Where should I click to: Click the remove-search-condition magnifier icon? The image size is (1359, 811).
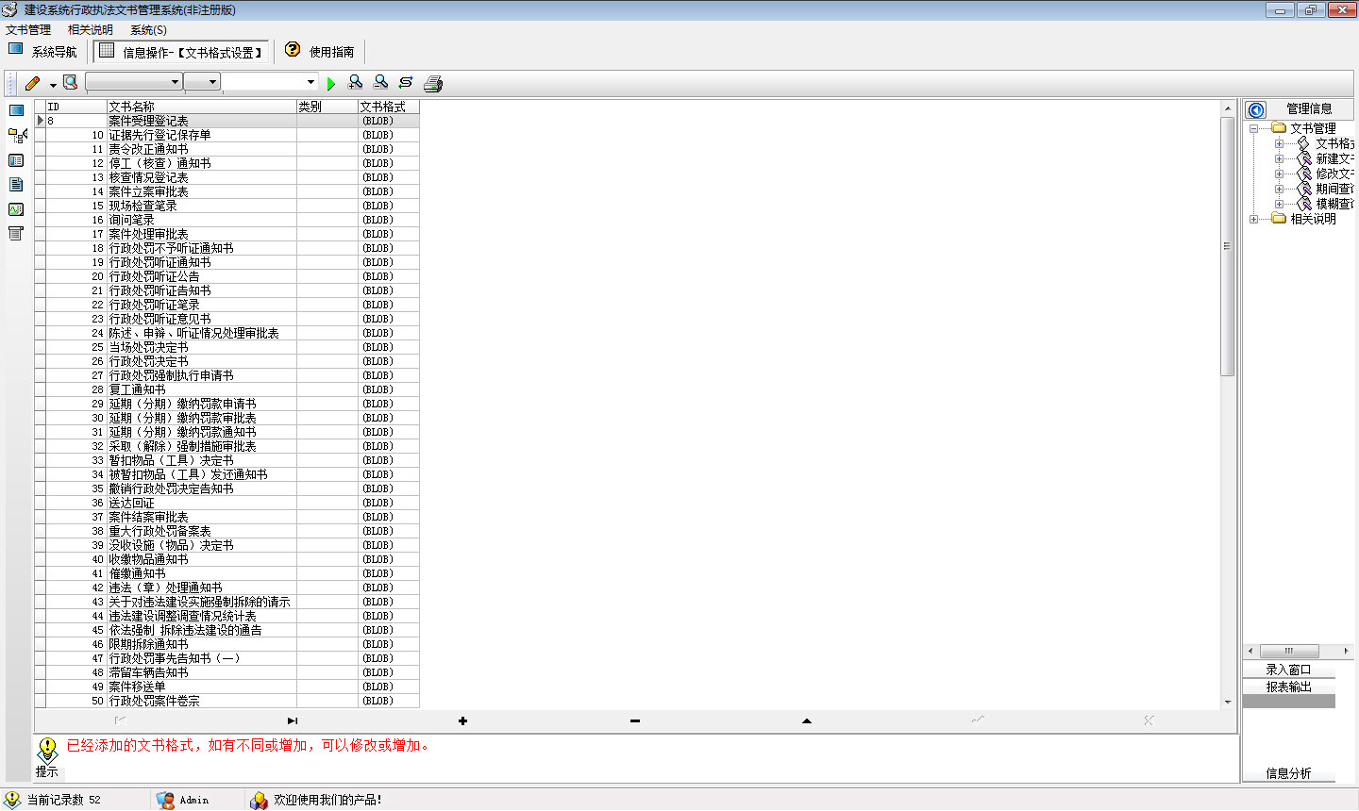pos(380,83)
